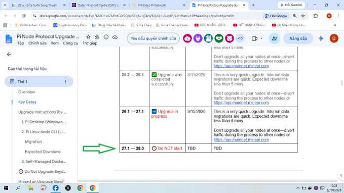Open Chrome three-dot menu
This screenshot has height=193, width=344.
point(338,16)
